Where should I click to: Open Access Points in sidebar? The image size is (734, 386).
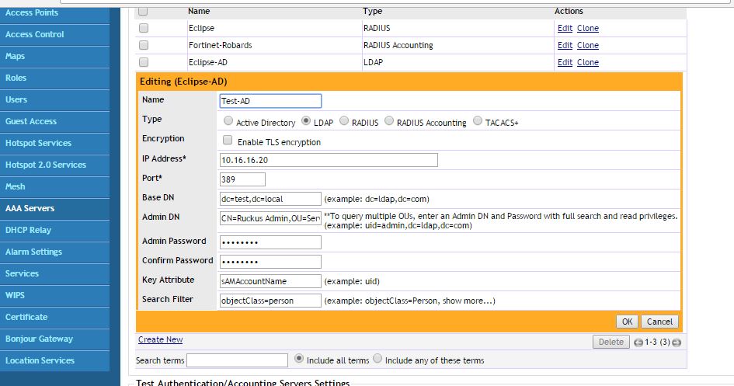pos(55,14)
